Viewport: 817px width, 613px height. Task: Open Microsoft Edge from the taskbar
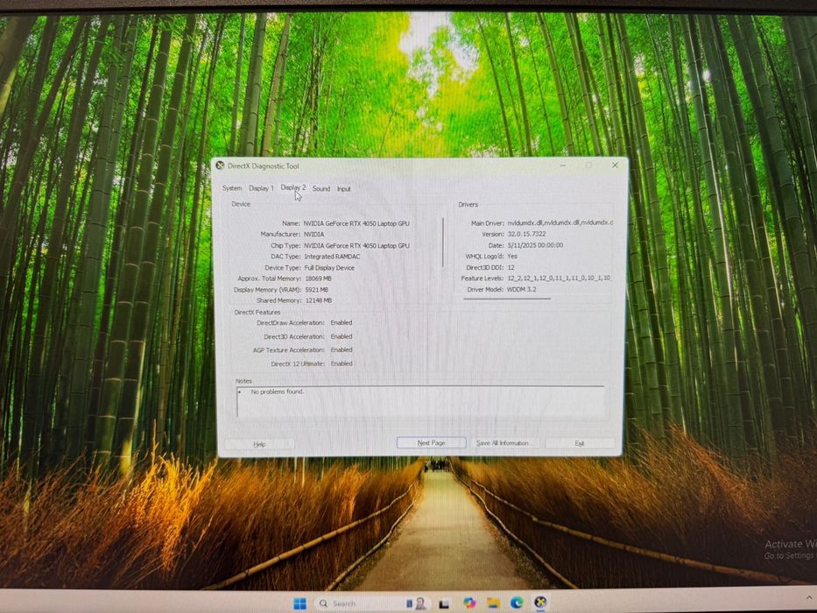click(x=517, y=603)
